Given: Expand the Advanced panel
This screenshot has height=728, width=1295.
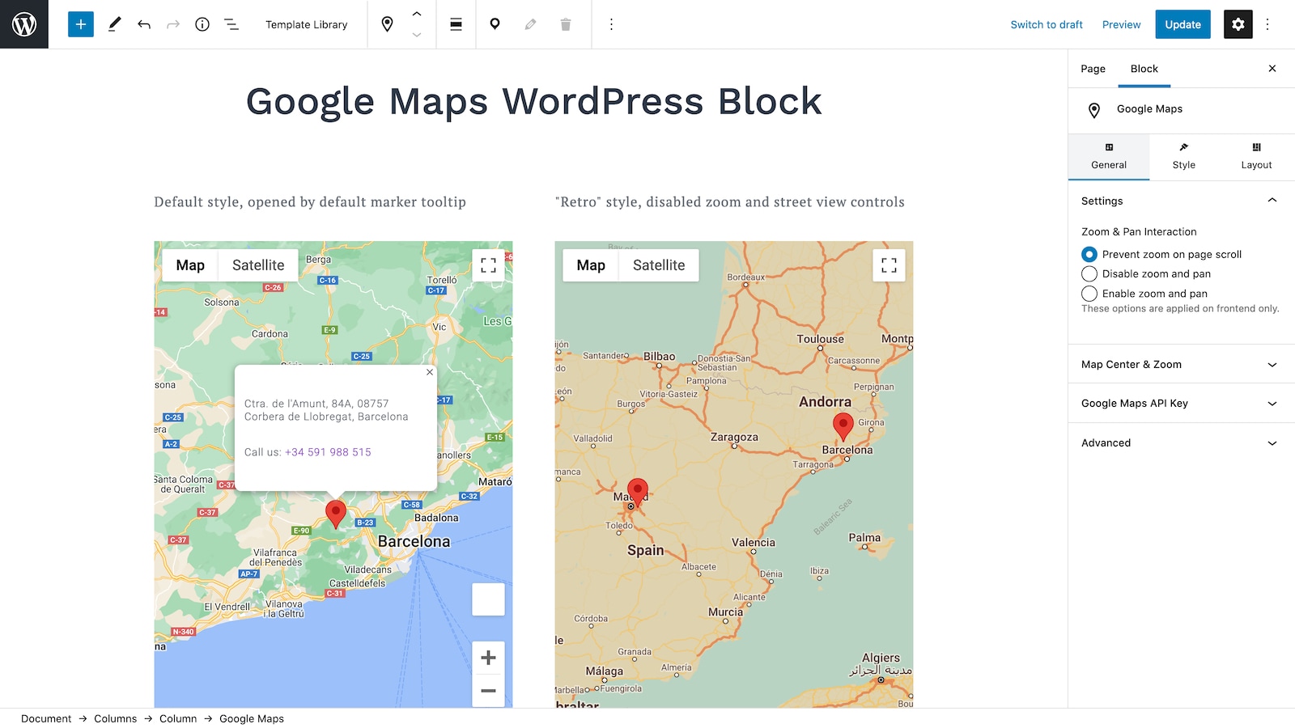Looking at the screenshot, I should (1181, 443).
